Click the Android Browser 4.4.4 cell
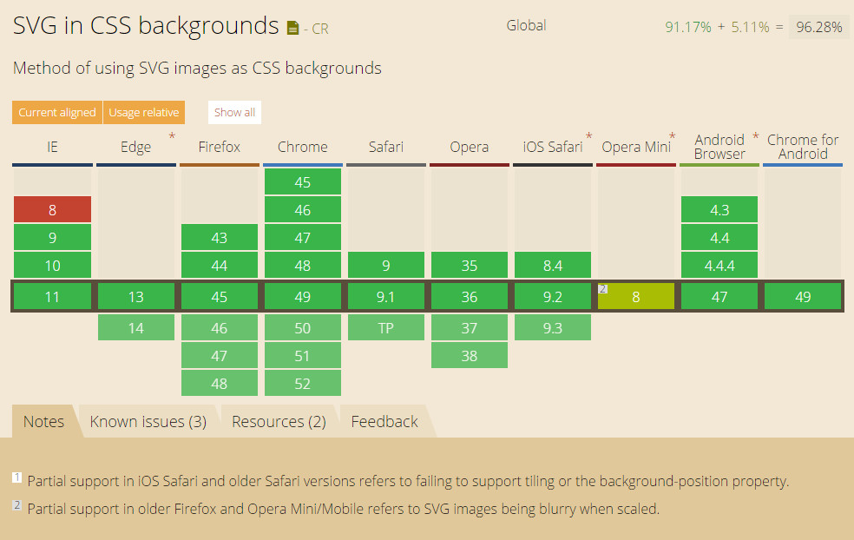Screen dimensions: 854x540 tap(719, 266)
